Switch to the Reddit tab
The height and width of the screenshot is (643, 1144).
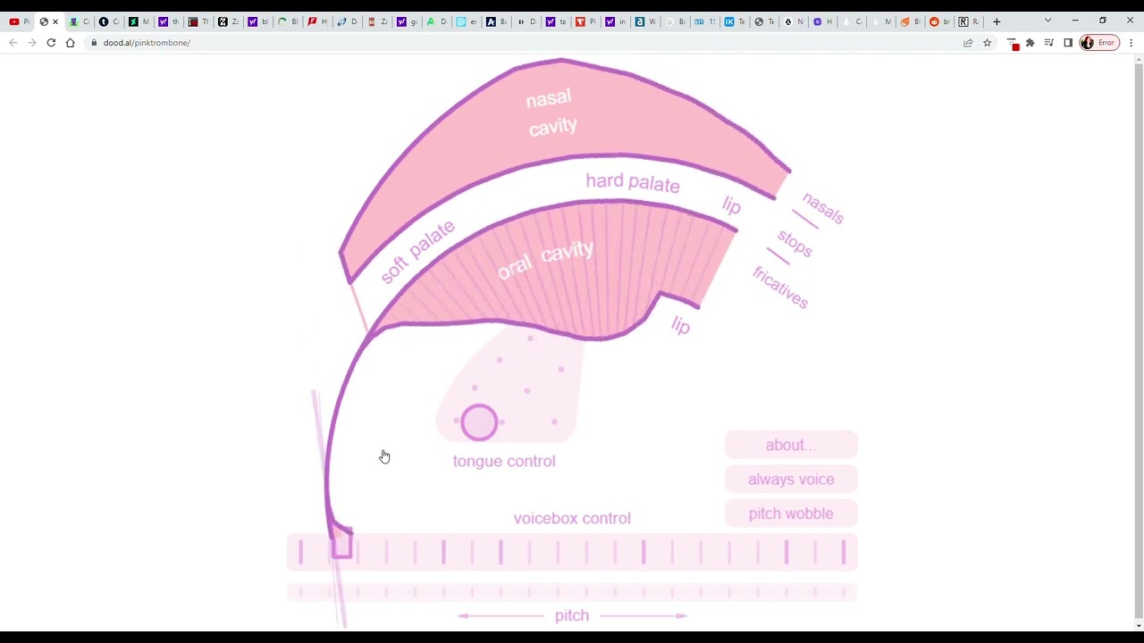(938, 21)
